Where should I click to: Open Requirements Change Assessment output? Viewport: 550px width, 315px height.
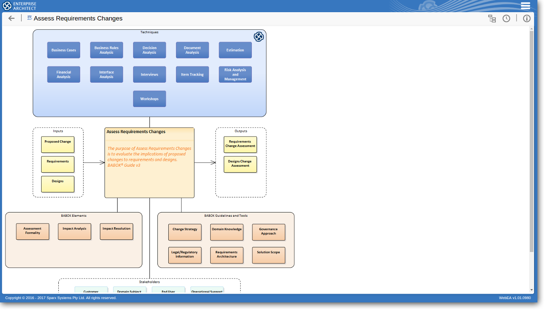(240, 144)
